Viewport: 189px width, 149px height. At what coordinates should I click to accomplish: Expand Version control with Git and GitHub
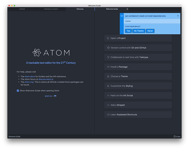click(138, 48)
